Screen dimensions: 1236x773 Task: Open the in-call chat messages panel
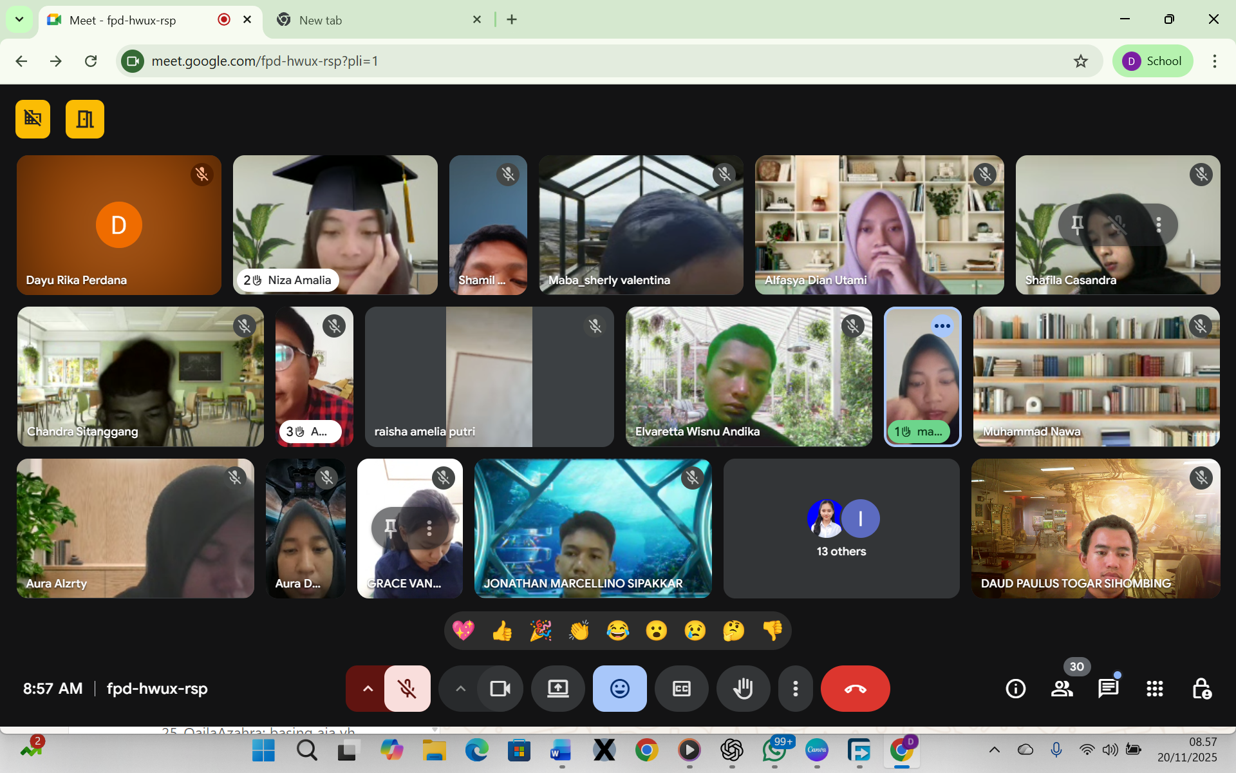[1109, 689]
